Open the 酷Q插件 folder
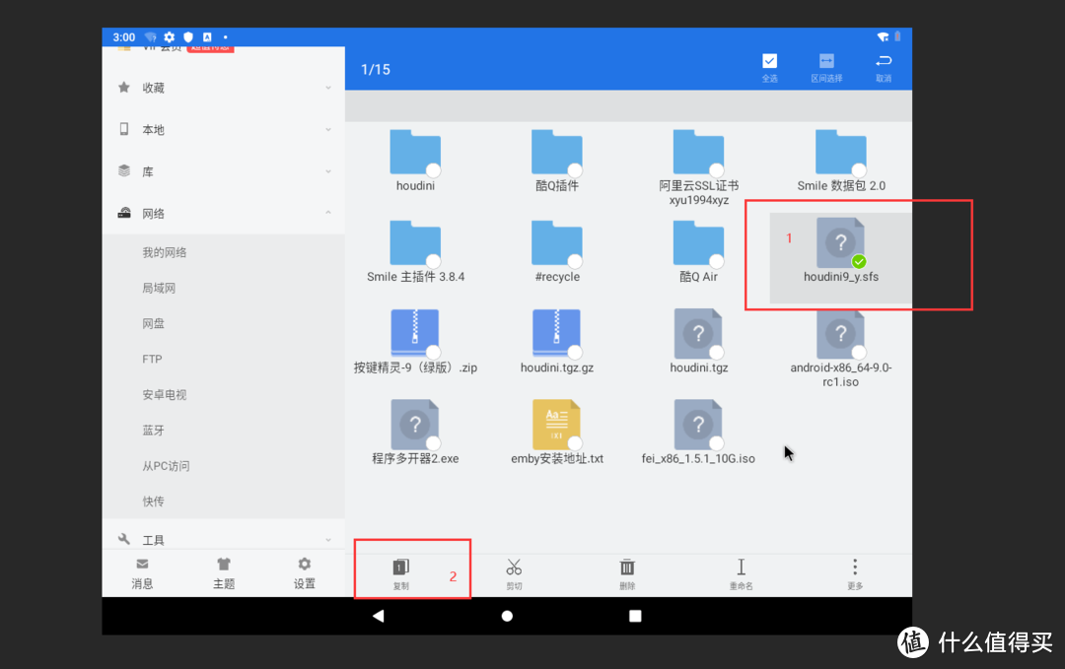The height and width of the screenshot is (669, 1065). 556,152
